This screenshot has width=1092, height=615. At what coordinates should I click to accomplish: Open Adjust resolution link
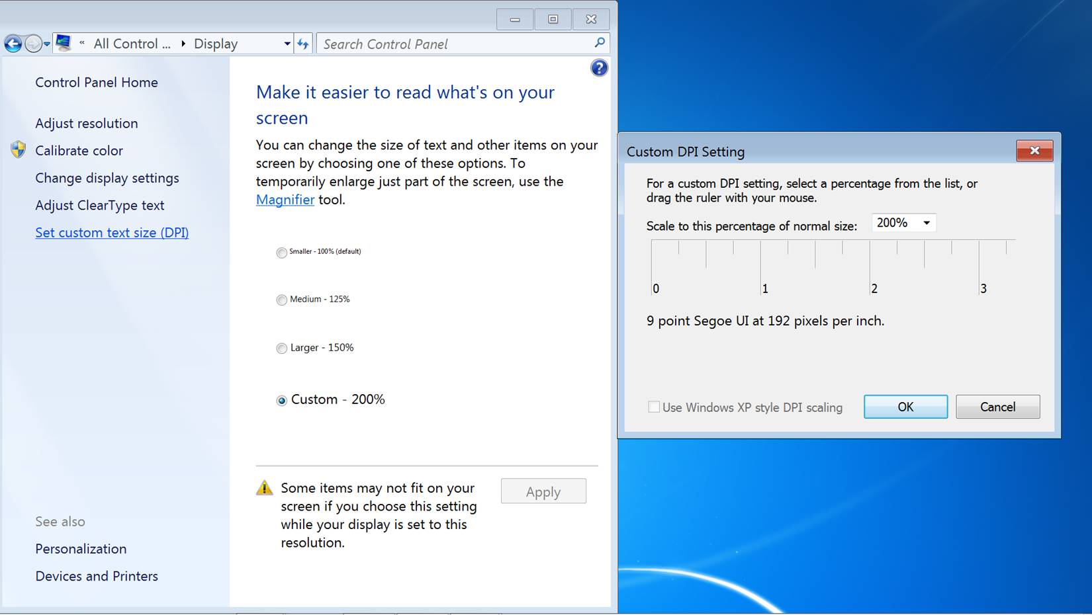point(87,123)
